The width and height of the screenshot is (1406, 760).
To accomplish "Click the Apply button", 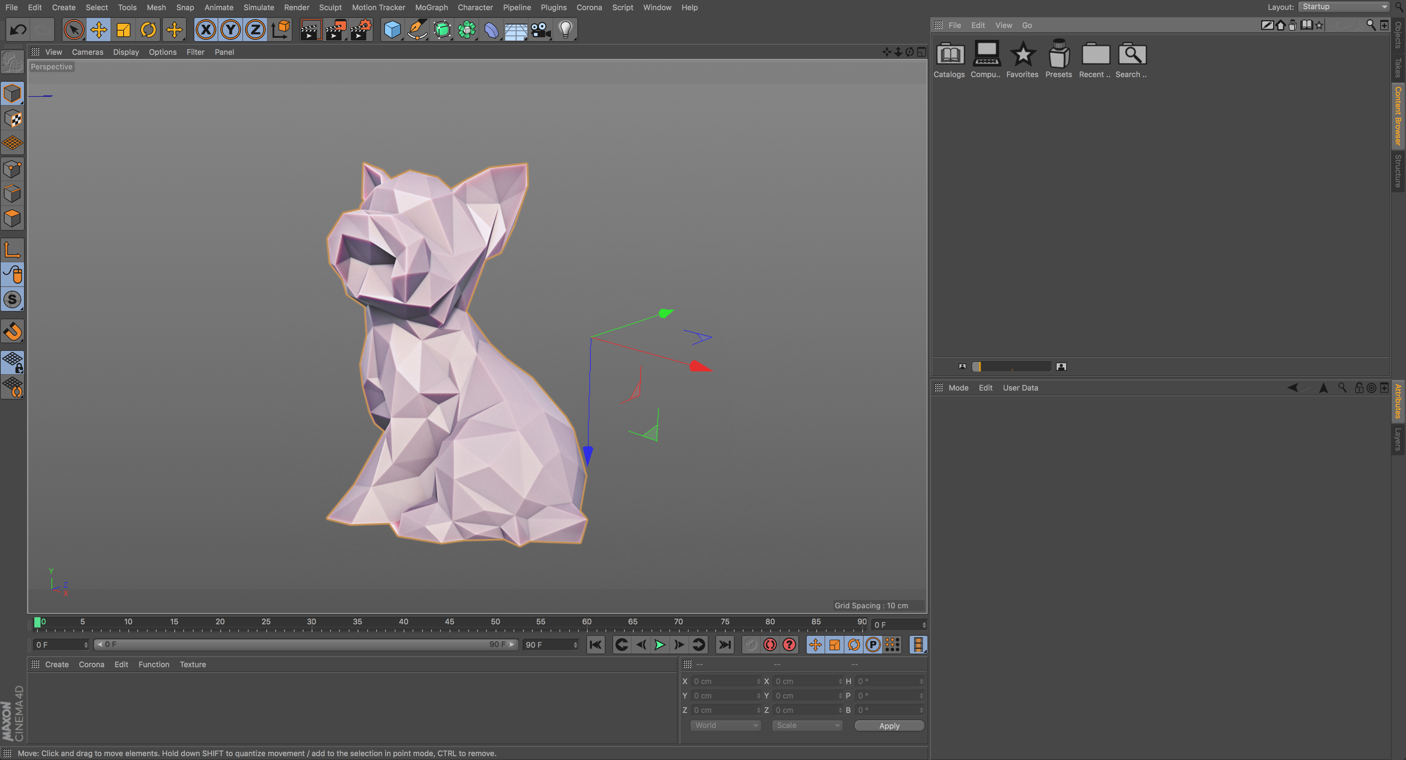I will 889,726.
